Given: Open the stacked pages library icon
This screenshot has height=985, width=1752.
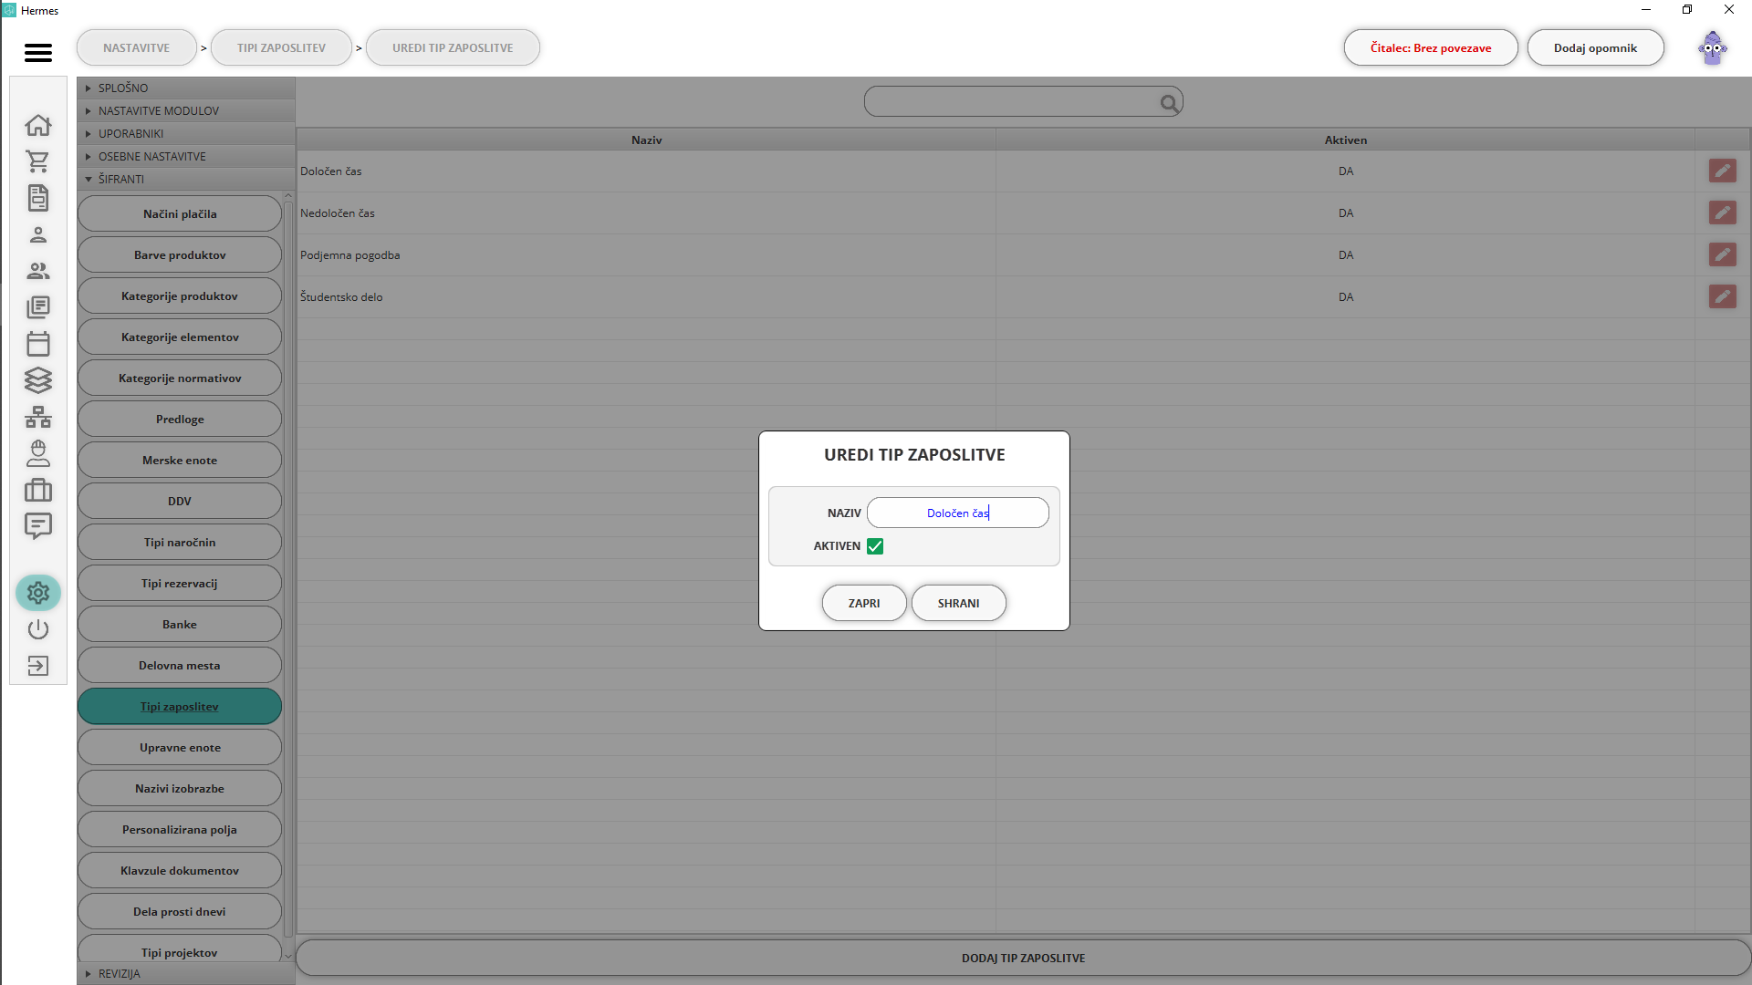Looking at the screenshot, I should coord(37,307).
